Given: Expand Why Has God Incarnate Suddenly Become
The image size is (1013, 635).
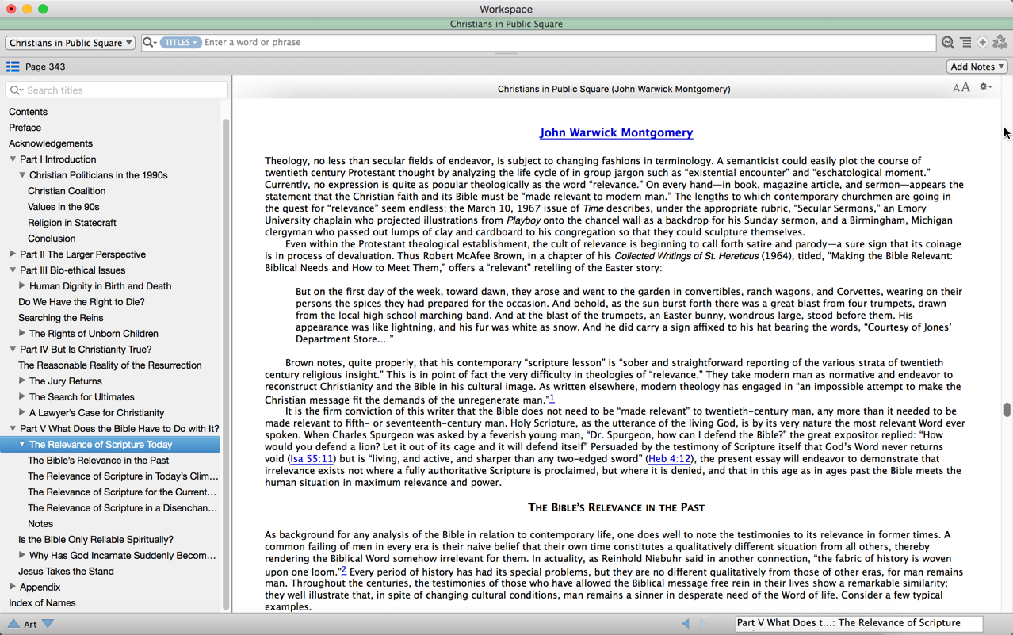Looking at the screenshot, I should (22, 556).
